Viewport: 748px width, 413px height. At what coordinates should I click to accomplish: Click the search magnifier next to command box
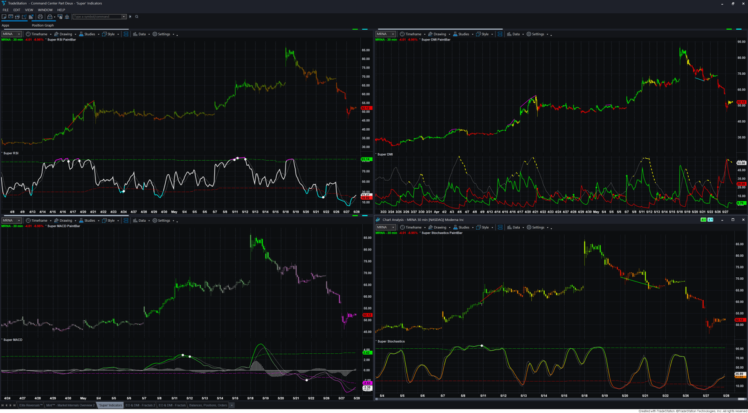click(x=137, y=17)
